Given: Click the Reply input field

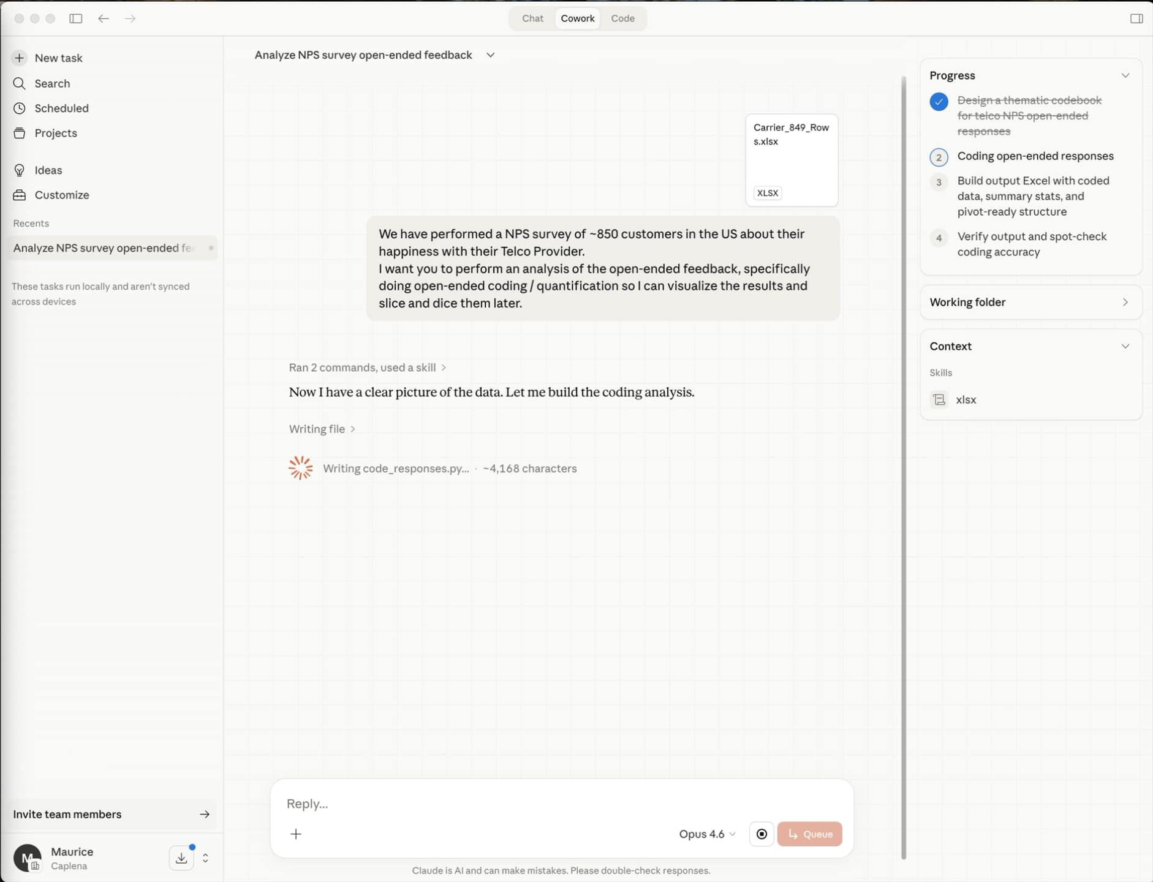Looking at the screenshot, I should coord(562,803).
